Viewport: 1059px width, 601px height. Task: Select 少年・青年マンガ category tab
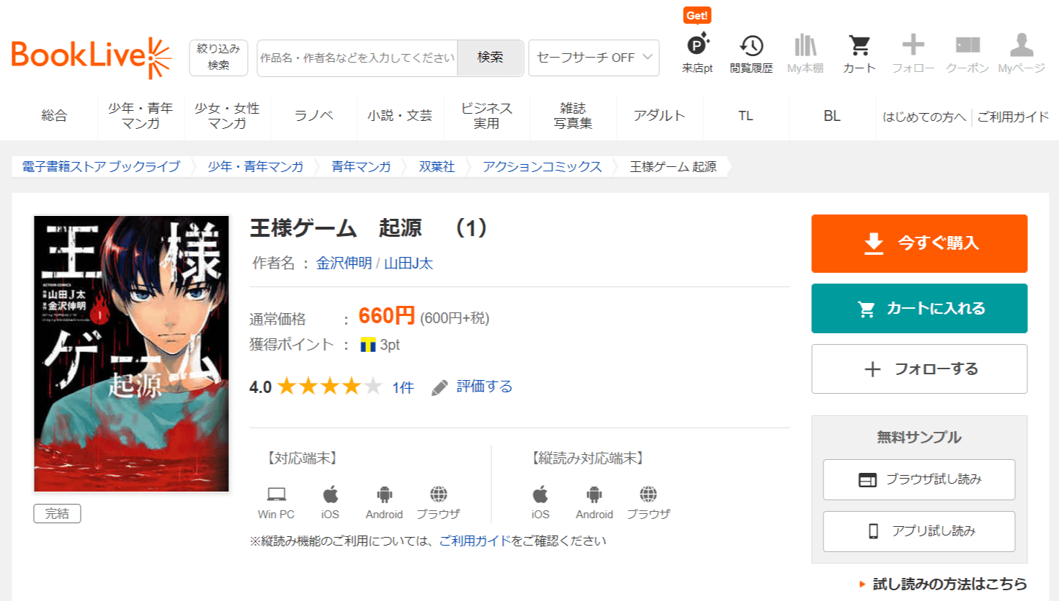140,116
